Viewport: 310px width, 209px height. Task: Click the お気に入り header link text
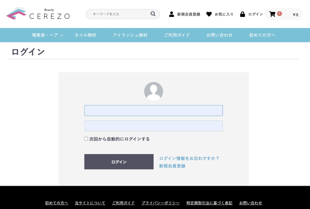tap(224, 14)
